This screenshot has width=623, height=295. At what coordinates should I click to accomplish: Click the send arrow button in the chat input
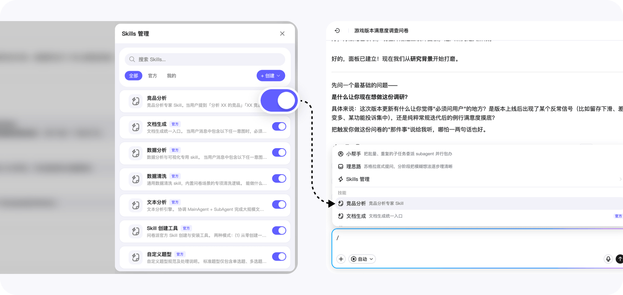click(x=619, y=259)
